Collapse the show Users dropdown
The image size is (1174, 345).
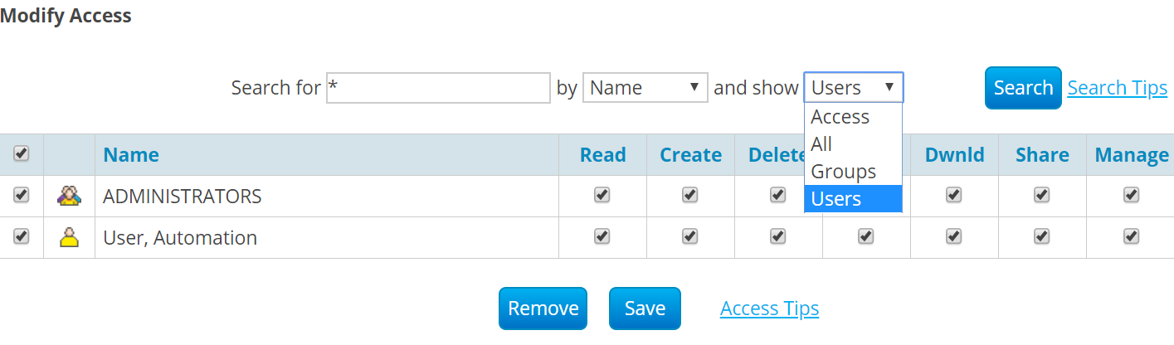(853, 88)
